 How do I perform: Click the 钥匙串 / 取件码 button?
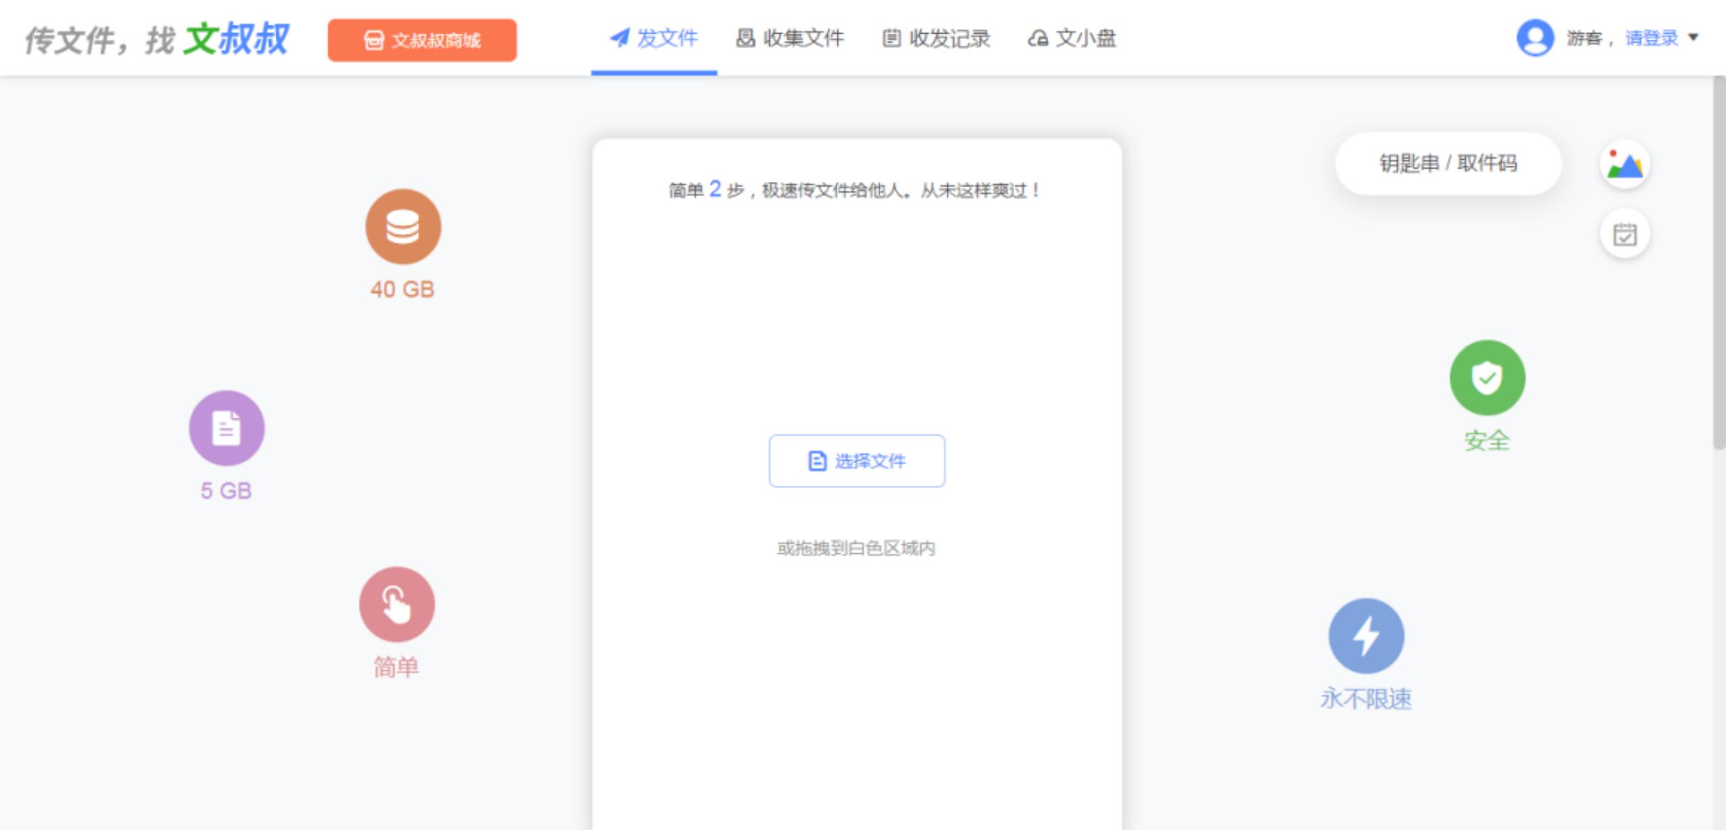pyautogui.click(x=1448, y=163)
